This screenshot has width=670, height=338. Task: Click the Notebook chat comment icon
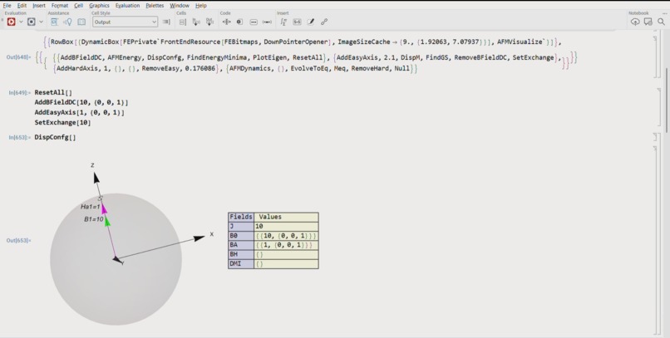click(x=648, y=22)
